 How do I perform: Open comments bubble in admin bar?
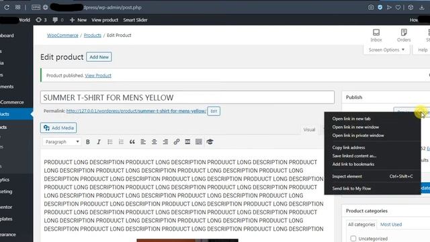(x=58, y=19)
